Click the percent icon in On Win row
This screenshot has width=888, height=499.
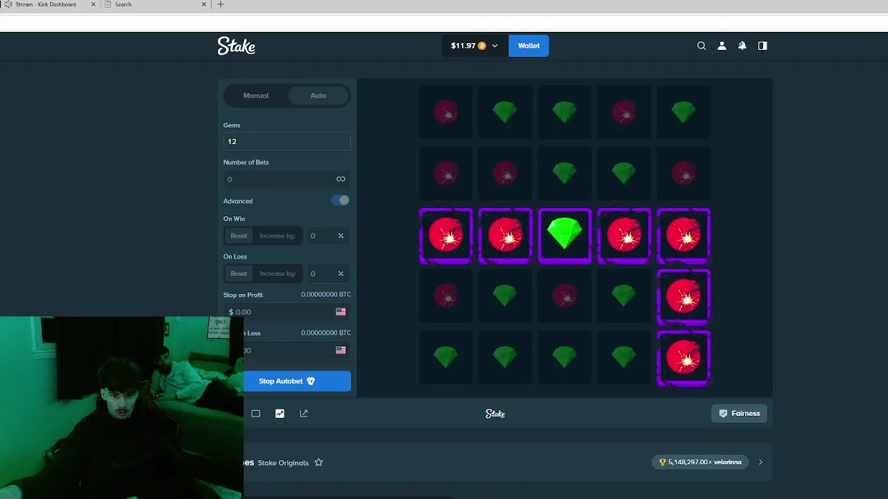coord(341,236)
